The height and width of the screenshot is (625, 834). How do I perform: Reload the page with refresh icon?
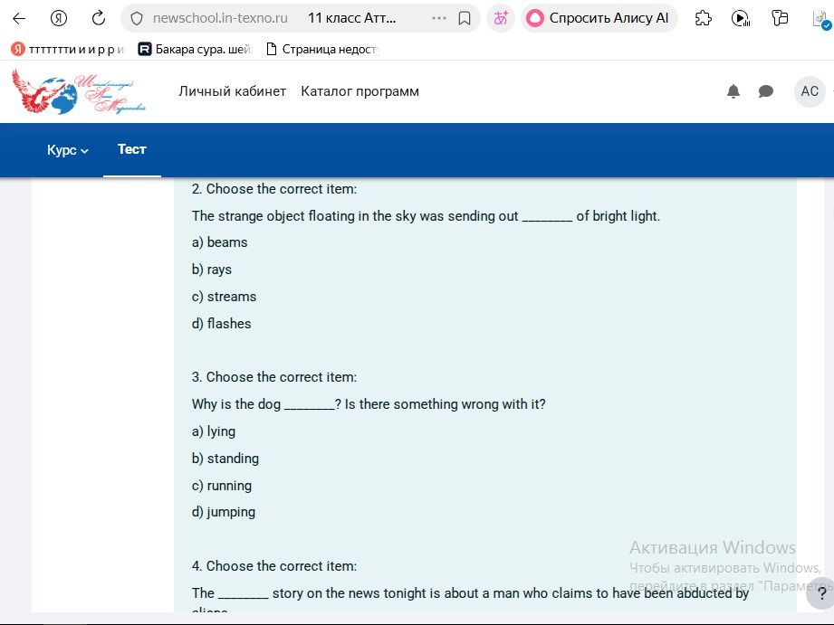pos(99,19)
